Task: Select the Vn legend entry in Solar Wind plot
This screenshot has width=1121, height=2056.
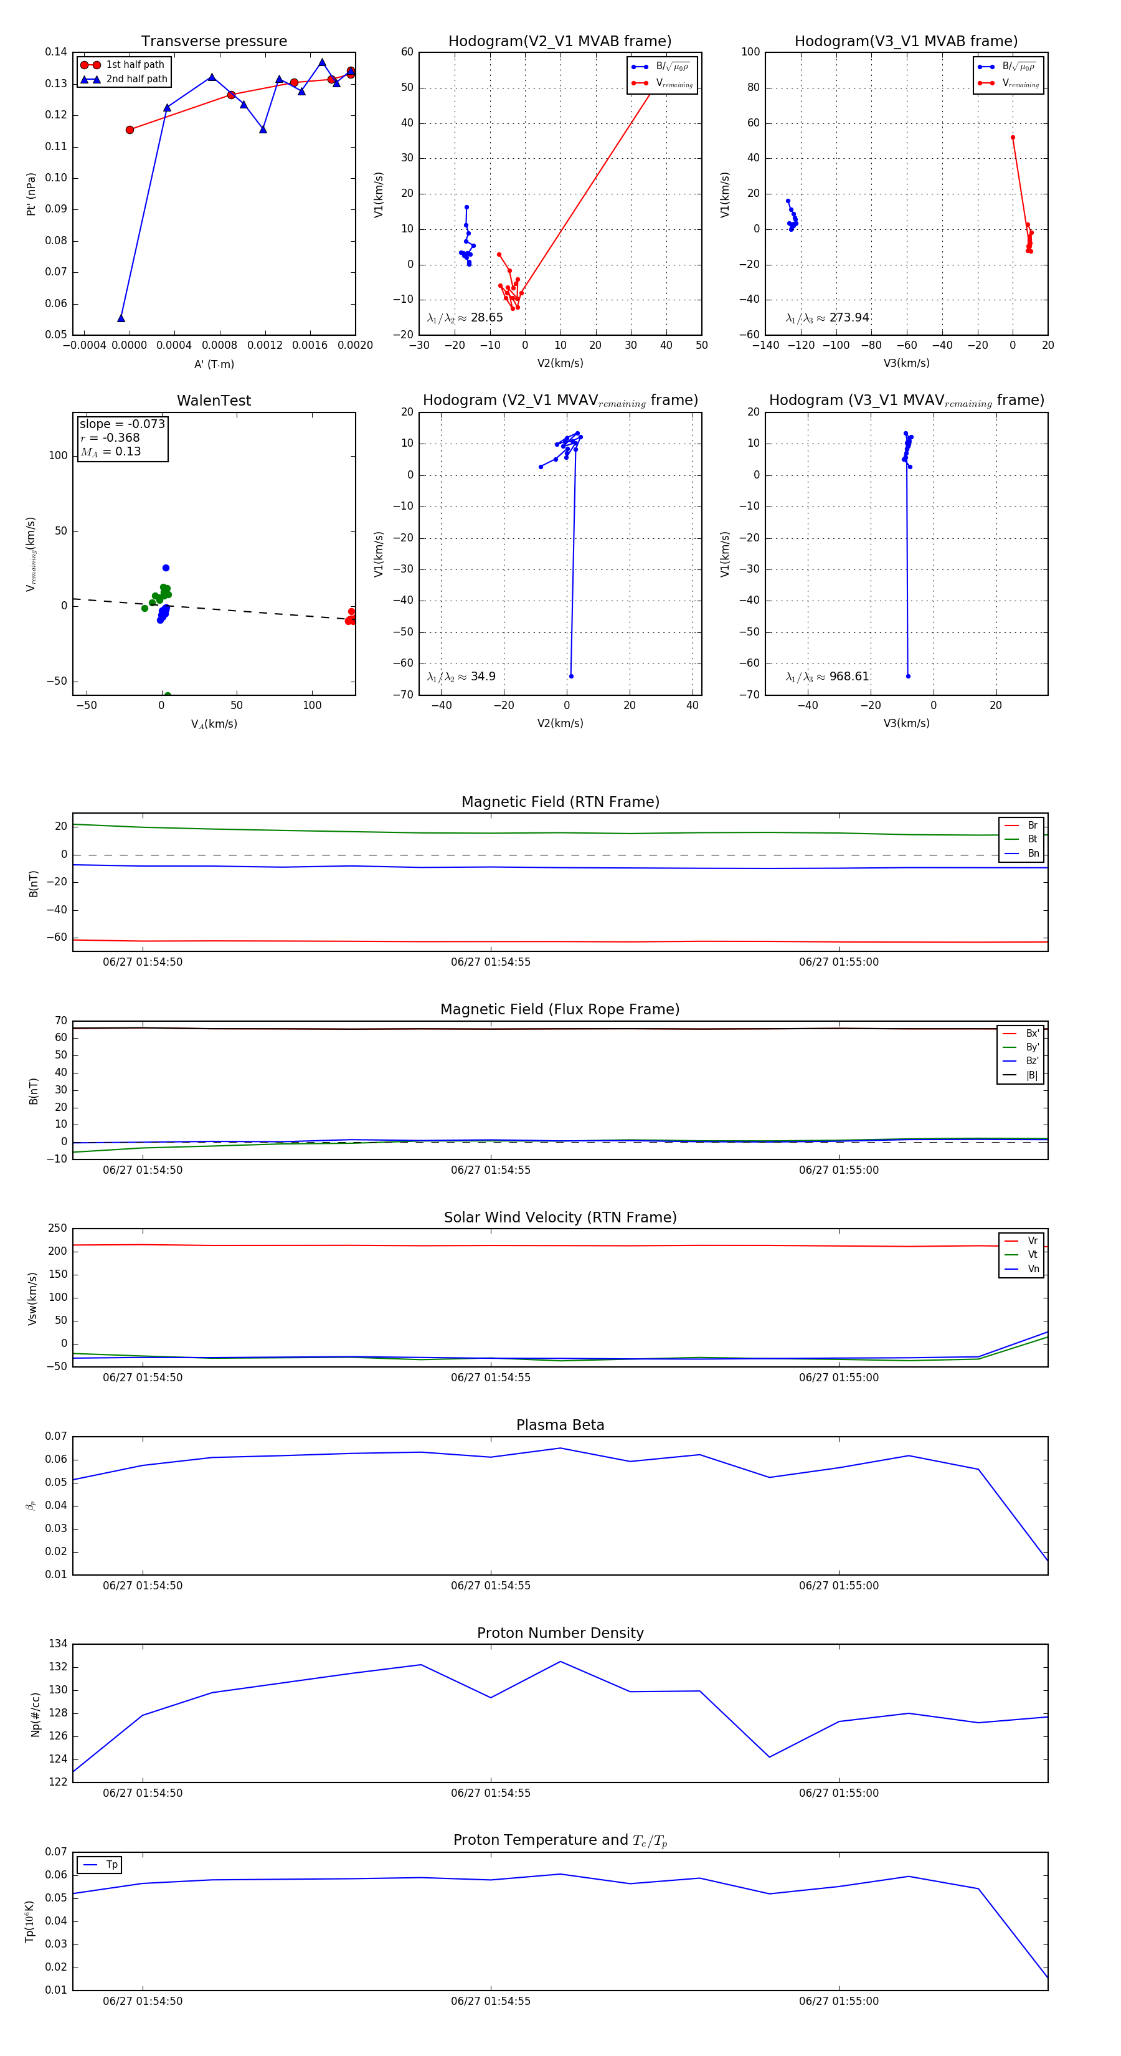Action: (1022, 1268)
